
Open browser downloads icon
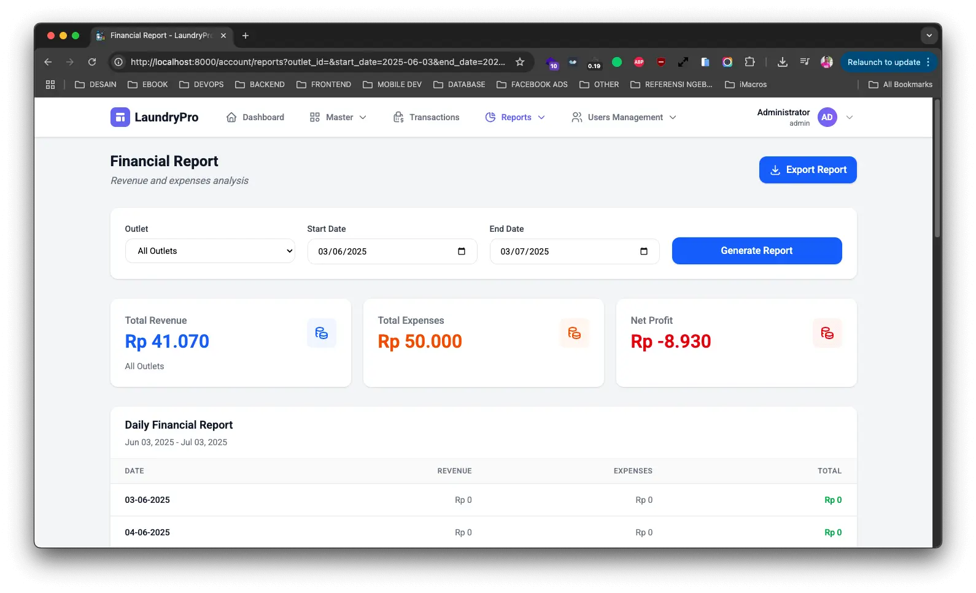click(782, 62)
